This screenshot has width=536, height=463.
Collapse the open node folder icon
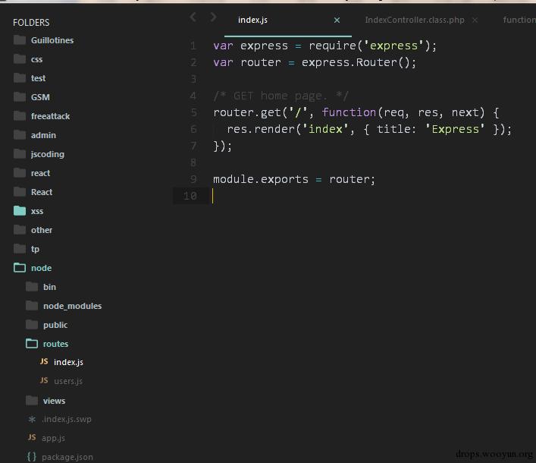click(20, 268)
